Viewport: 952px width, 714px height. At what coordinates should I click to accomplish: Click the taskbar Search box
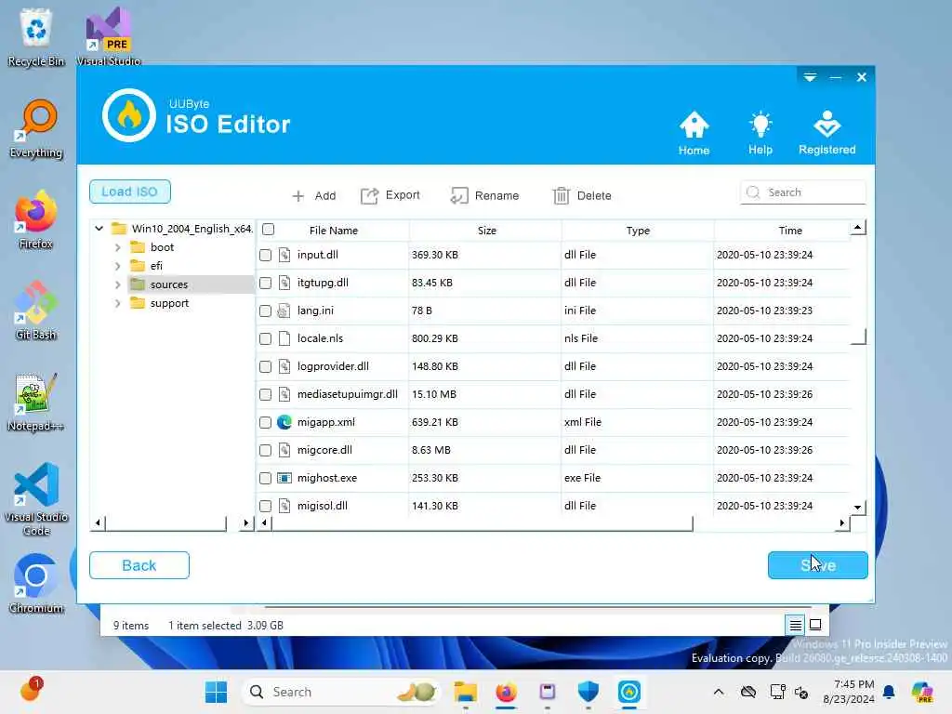pyautogui.click(x=340, y=692)
